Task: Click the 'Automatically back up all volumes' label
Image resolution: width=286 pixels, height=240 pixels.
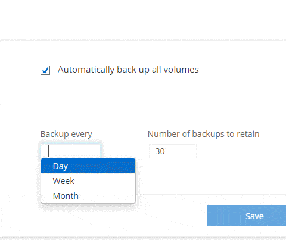Action: [x=128, y=70]
